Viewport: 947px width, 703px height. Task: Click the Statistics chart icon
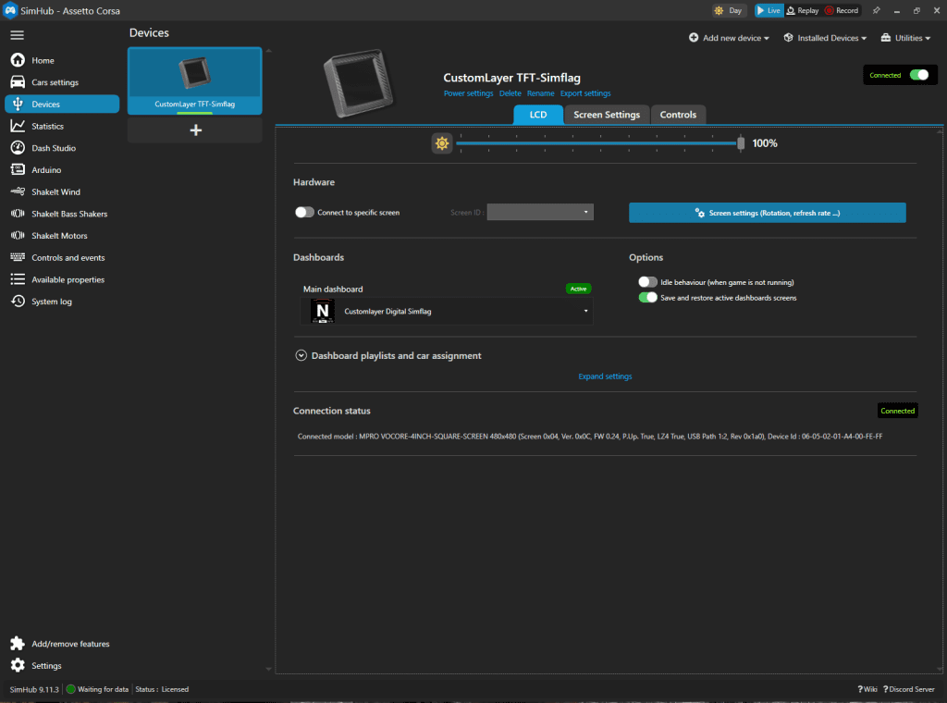(17, 126)
